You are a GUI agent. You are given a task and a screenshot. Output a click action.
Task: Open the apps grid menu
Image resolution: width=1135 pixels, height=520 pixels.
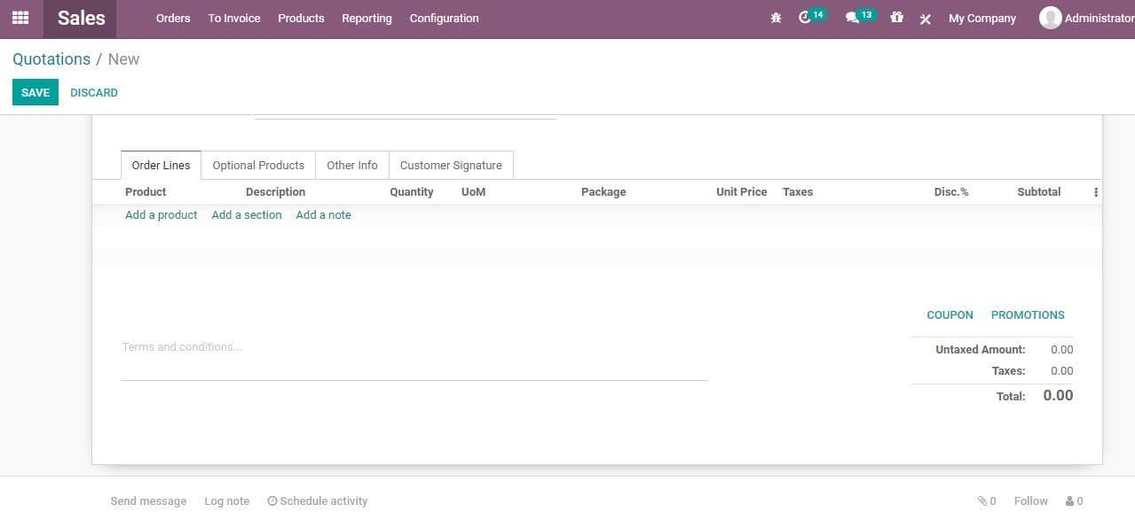(x=20, y=17)
